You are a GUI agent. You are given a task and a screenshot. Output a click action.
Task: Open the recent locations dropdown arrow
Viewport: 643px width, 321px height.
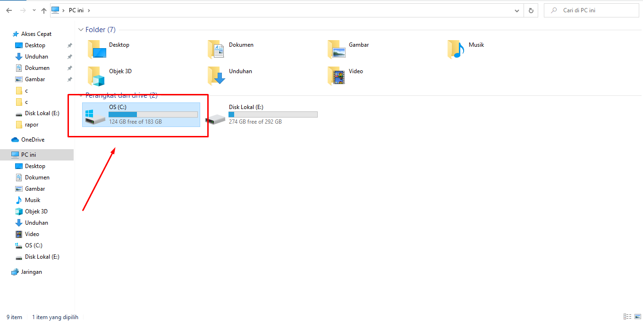pos(34,10)
